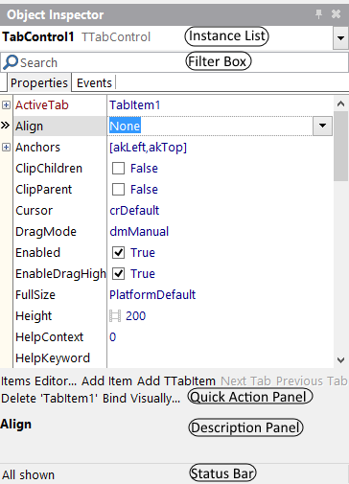349x484 pixels.
Task: Click the scrollbar down arrow
Action: coord(340,360)
